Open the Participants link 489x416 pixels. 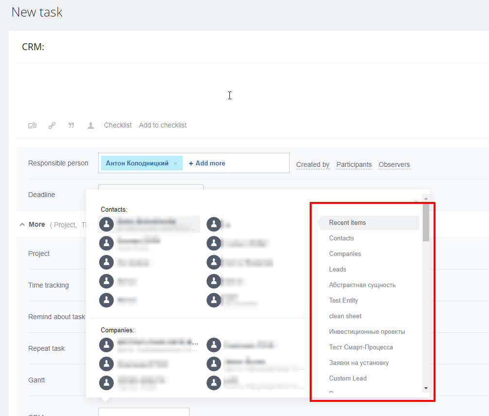pos(354,164)
